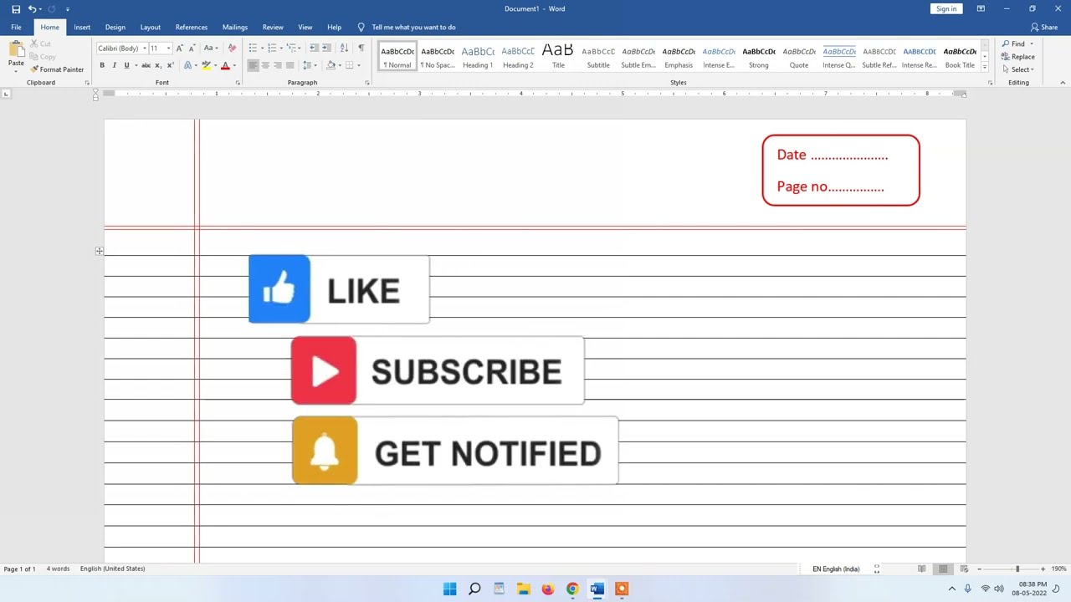Click the Share button
This screenshot has height=602, width=1071.
coord(1044,28)
